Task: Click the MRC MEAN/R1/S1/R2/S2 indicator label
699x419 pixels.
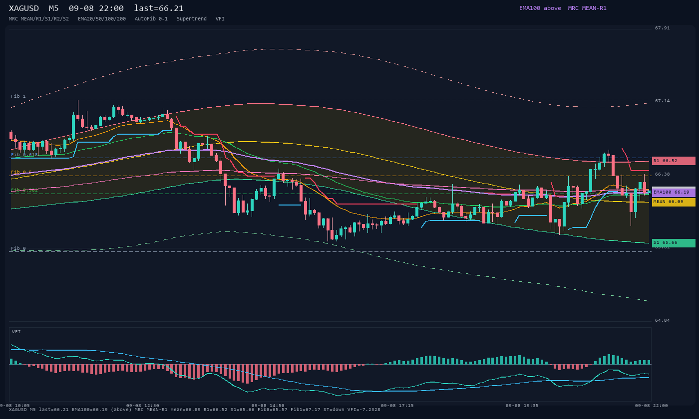Action: [39, 19]
